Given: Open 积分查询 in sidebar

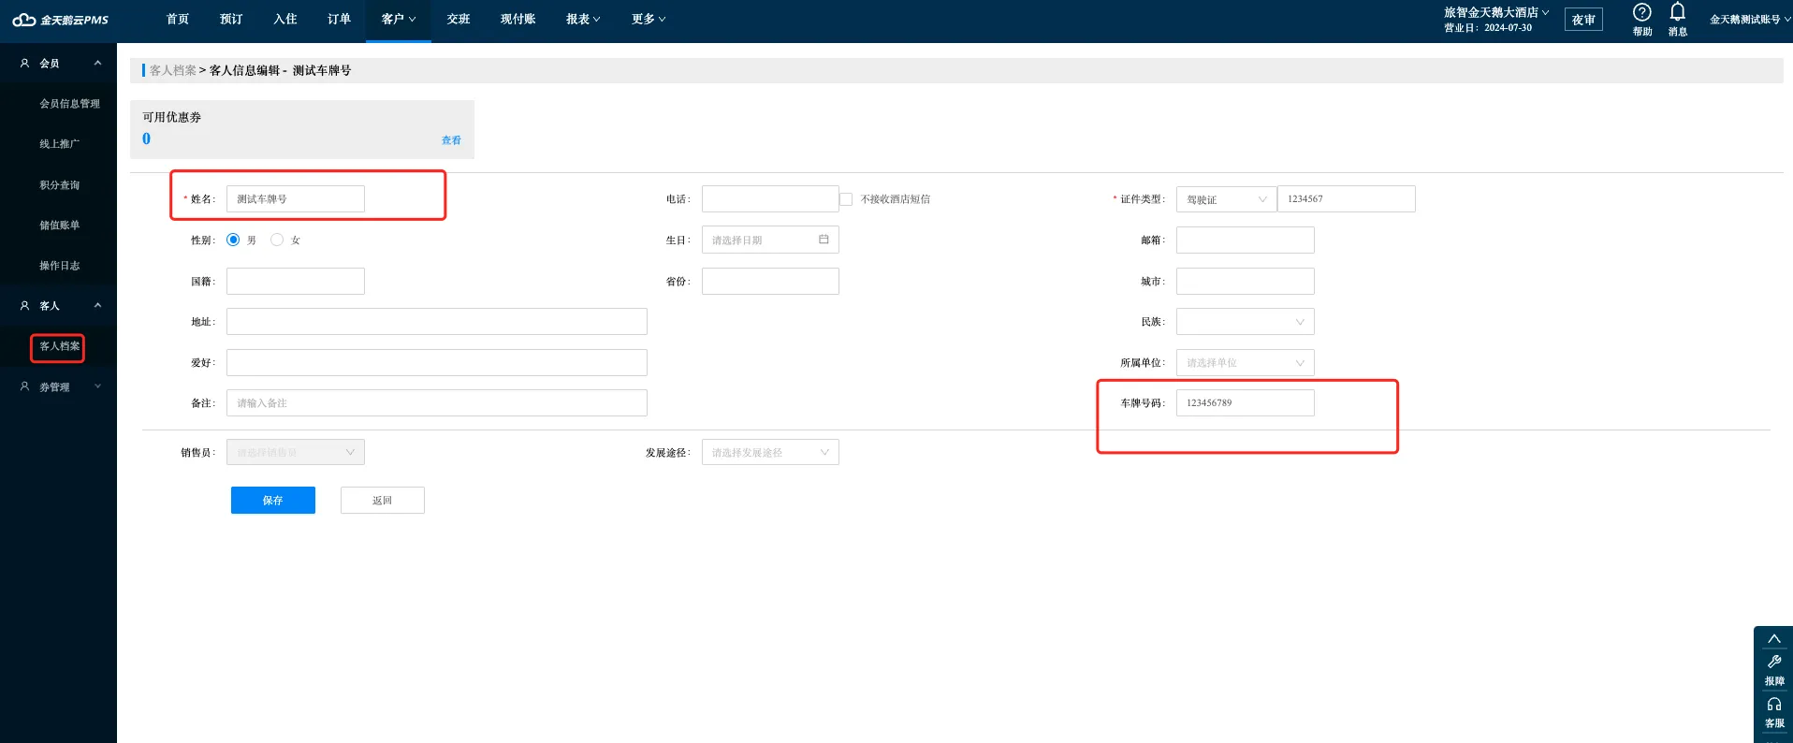Looking at the screenshot, I should [x=59, y=185].
